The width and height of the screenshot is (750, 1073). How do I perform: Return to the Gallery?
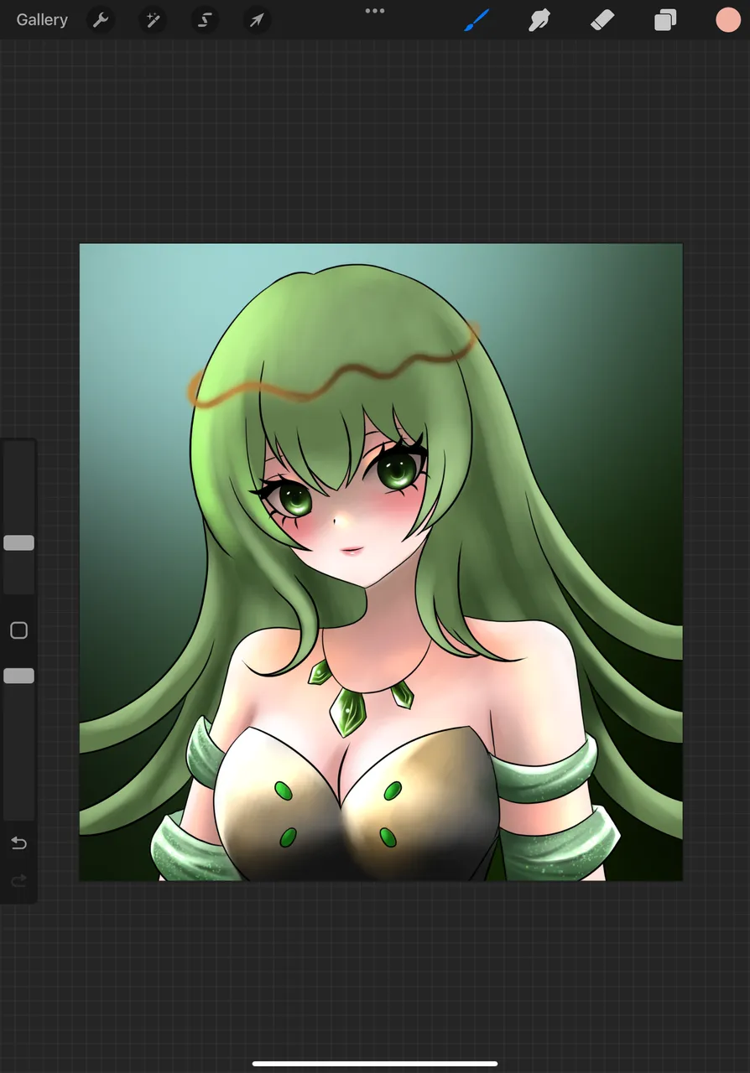click(x=42, y=20)
